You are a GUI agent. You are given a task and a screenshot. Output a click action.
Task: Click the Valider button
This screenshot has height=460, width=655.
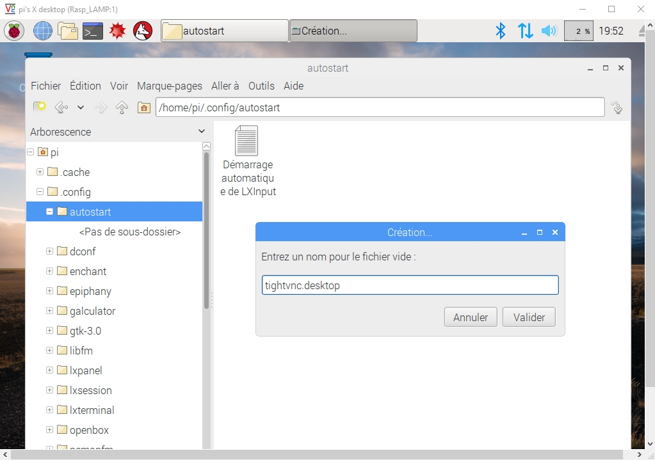[529, 317]
